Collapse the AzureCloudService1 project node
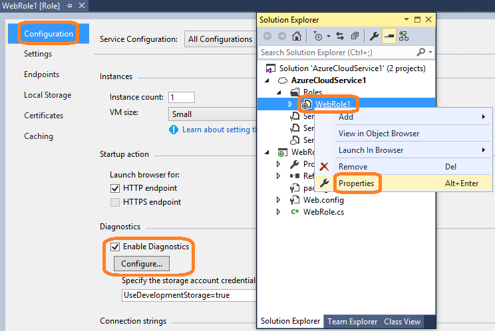Image resolution: width=495 pixels, height=331 pixels. pyautogui.click(x=267, y=80)
